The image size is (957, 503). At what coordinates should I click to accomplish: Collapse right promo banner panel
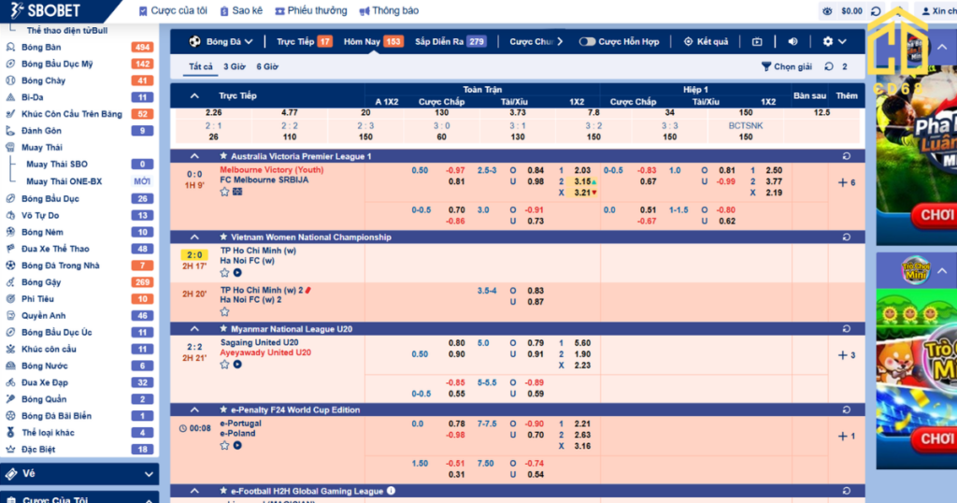point(942,47)
